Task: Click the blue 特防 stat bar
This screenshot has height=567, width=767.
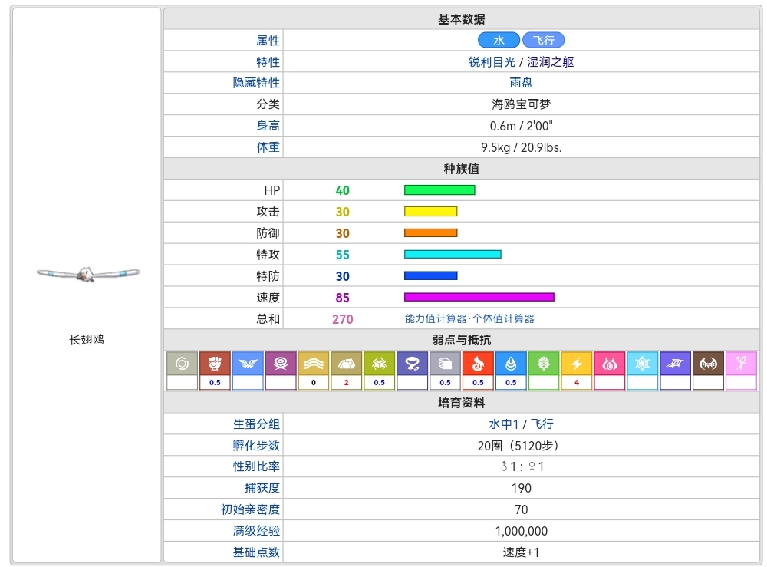Action: 431,276
